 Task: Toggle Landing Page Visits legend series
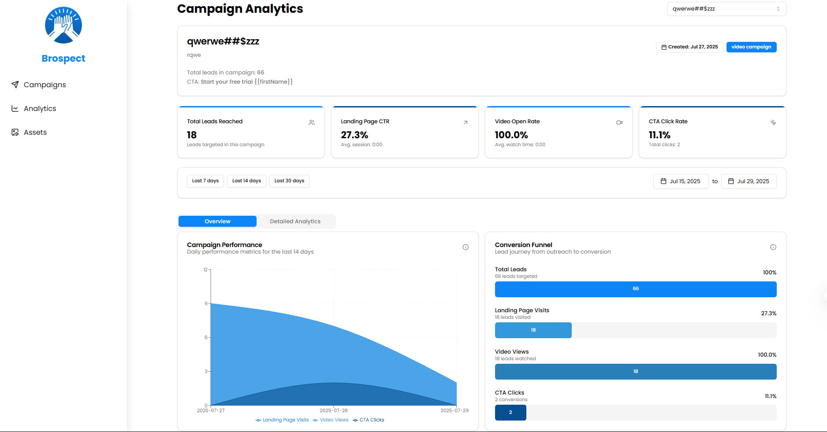(282, 420)
